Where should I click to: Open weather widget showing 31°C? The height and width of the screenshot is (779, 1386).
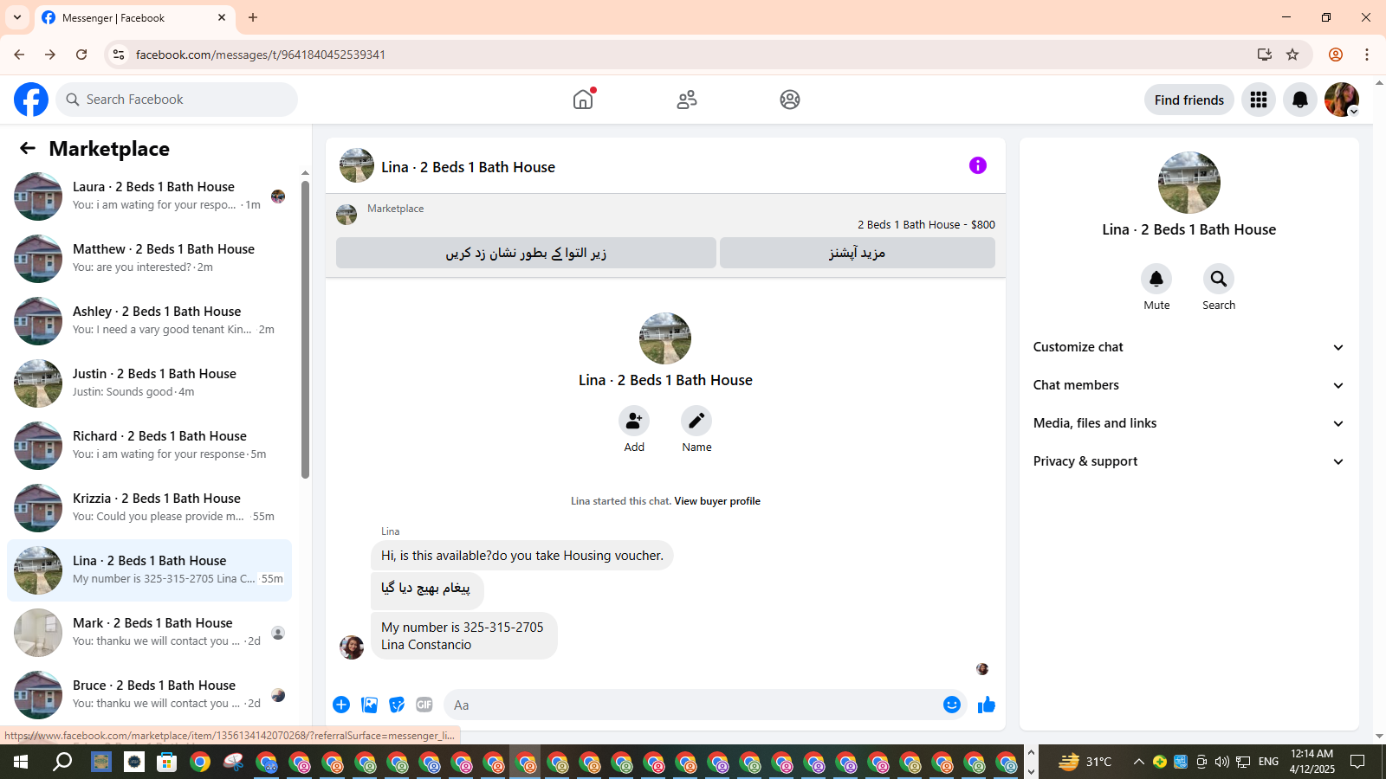[1085, 762]
